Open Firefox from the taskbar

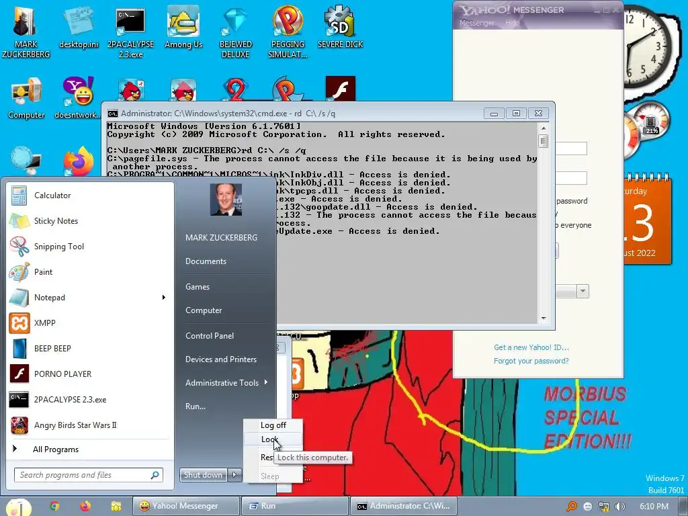click(85, 506)
